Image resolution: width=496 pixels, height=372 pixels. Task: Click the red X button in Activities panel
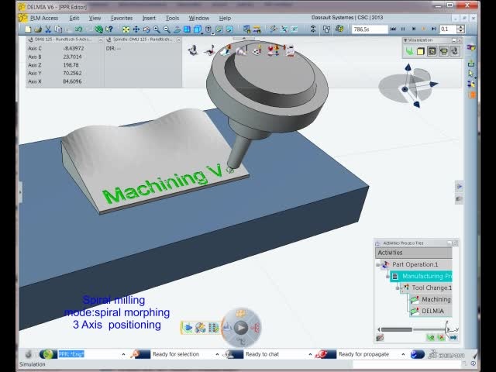pos(441,338)
